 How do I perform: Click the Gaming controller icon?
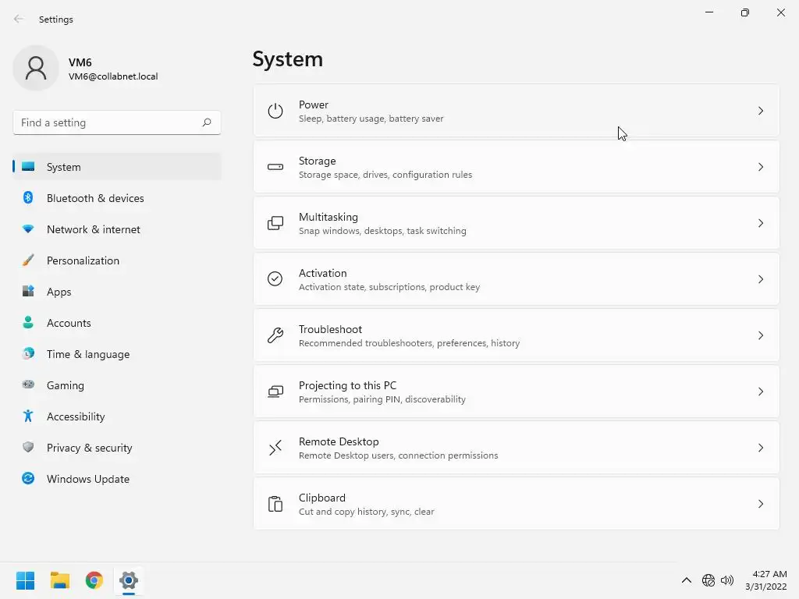28,385
